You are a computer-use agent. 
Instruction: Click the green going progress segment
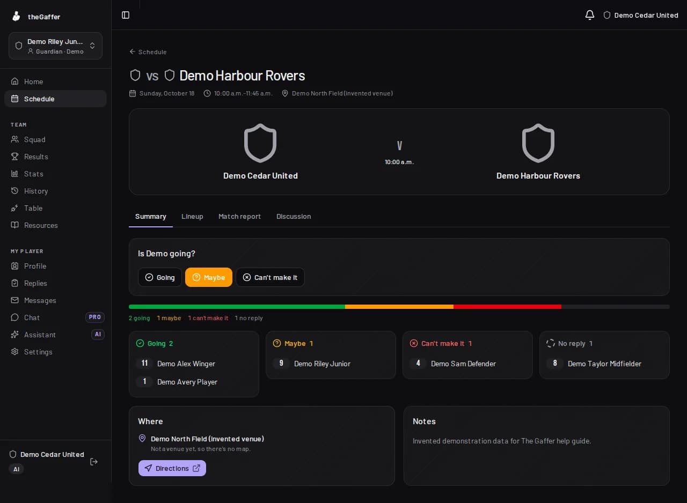237,307
